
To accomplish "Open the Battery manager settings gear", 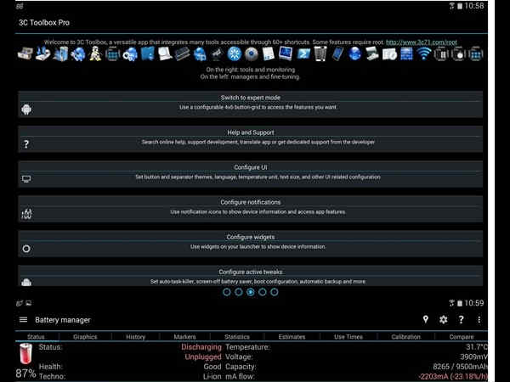I will pyautogui.click(x=443, y=320).
